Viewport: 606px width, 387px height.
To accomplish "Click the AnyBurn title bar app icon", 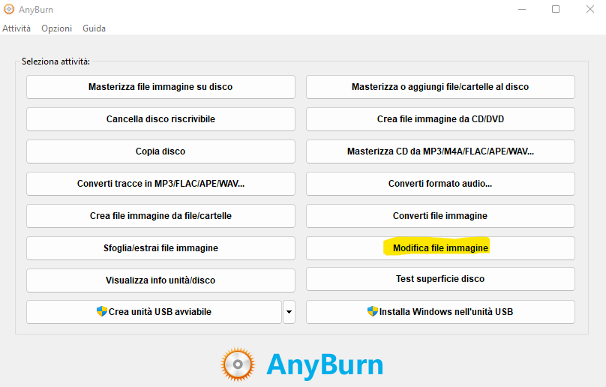I will [x=9, y=10].
